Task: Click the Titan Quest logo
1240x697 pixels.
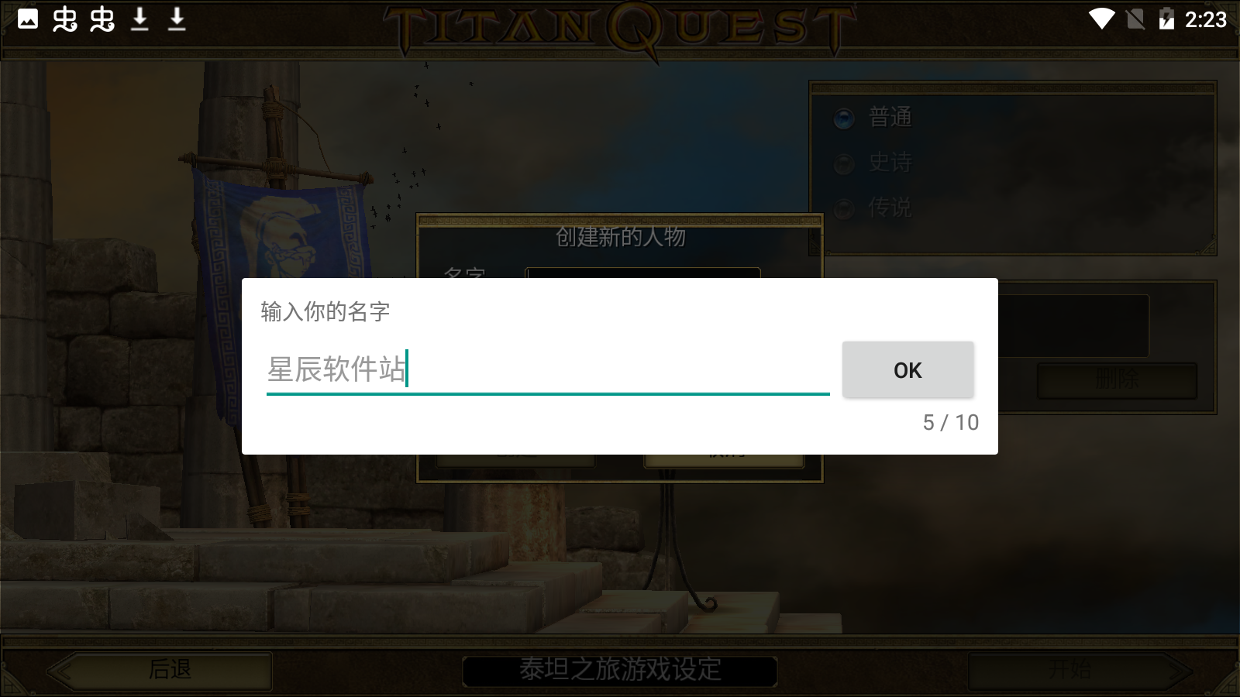Action: 620,29
